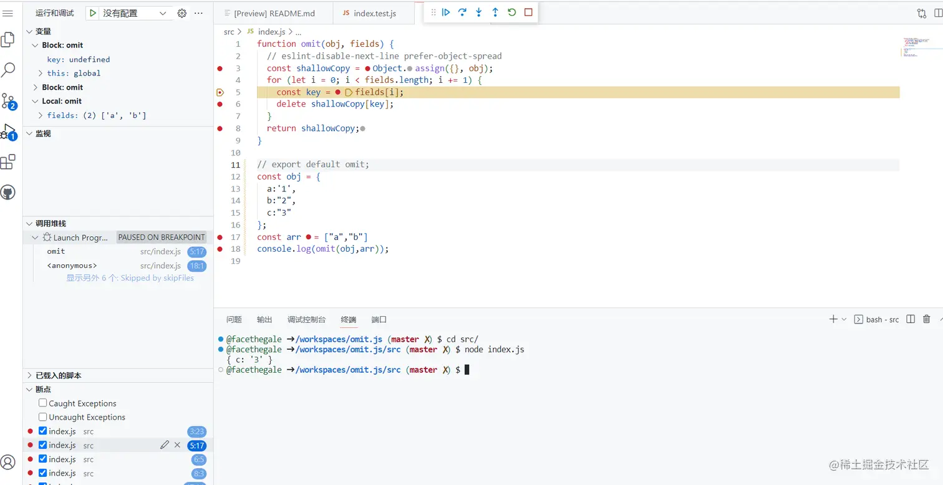Disable the index.js 8:3 breakpoint
This screenshot has height=485, width=943.
42,473
